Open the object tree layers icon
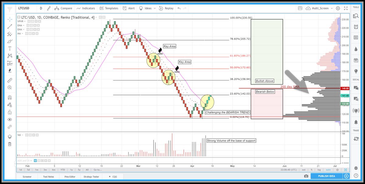The image size is (365, 184). point(10,136)
